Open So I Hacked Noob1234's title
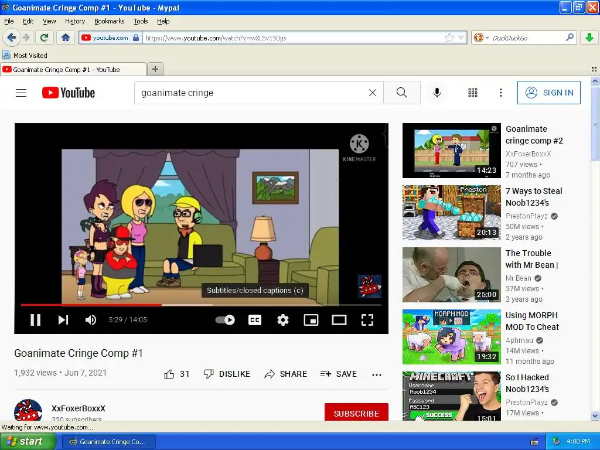The image size is (600, 450). (527, 383)
